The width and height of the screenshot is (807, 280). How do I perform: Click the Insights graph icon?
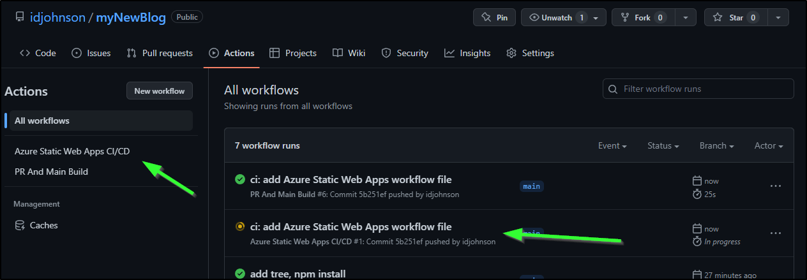click(x=449, y=53)
